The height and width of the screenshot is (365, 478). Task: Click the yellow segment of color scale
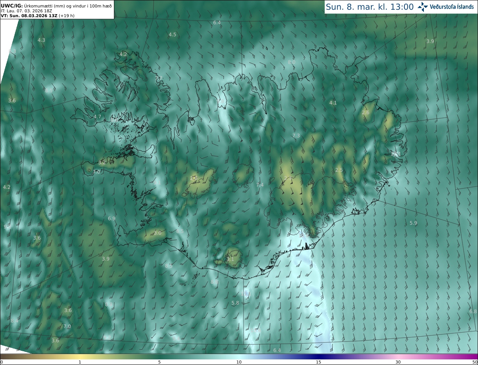pyautogui.click(x=80, y=356)
